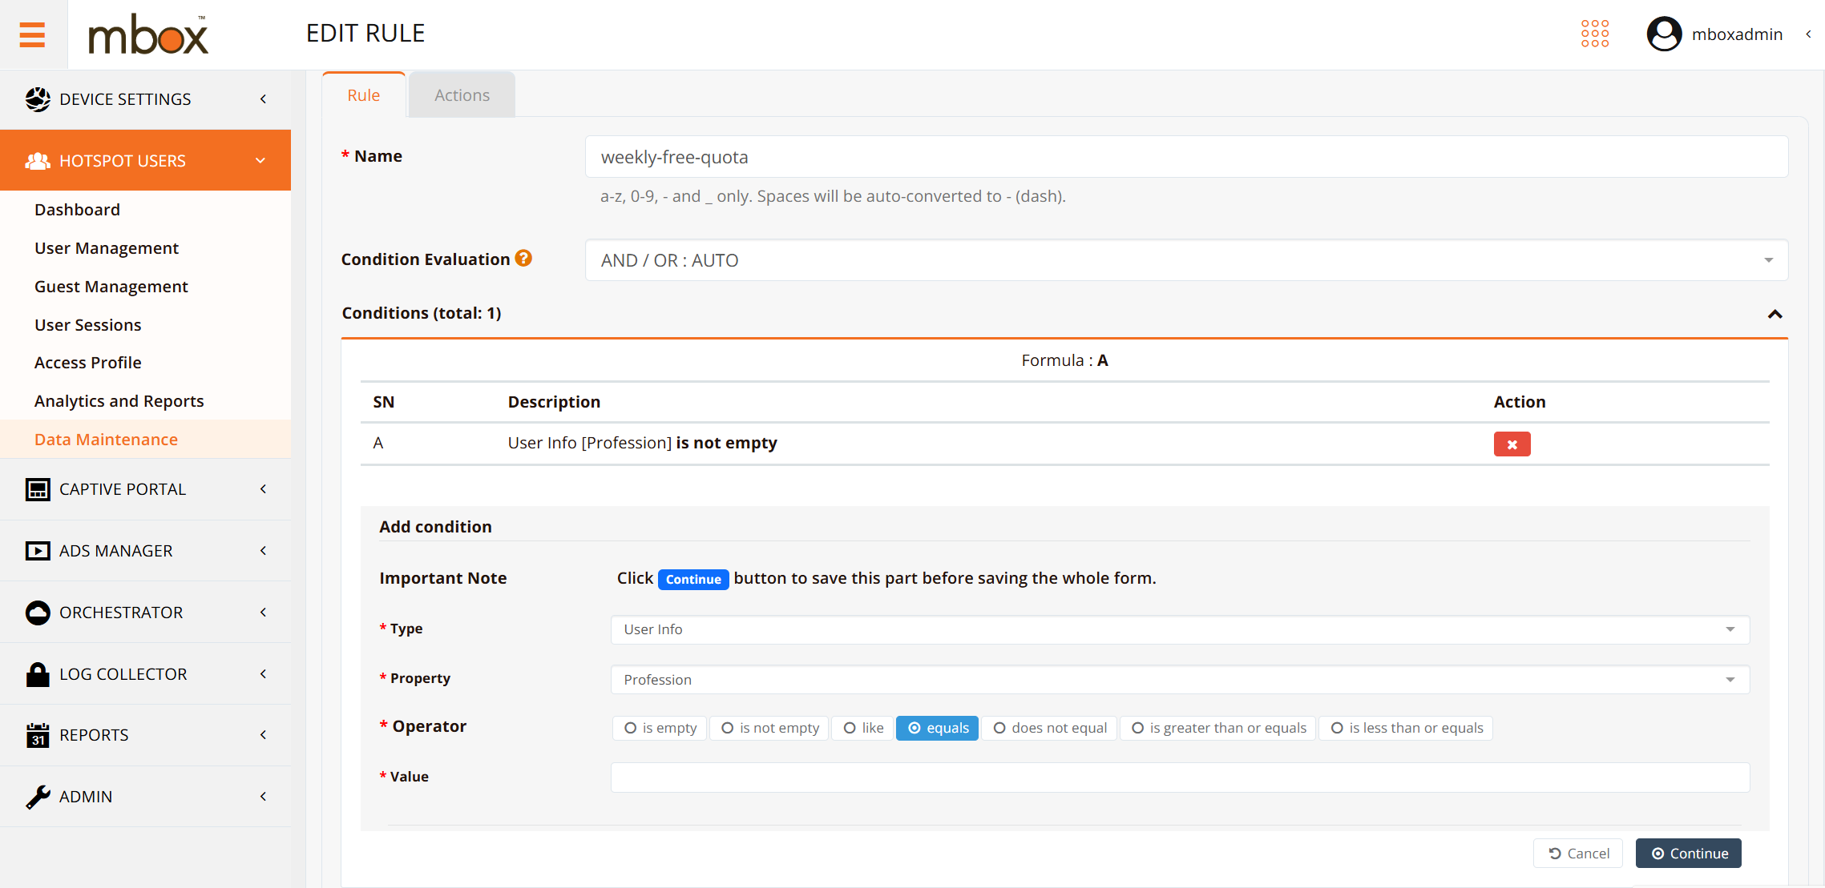Click the Cancel button
The image size is (1825, 888).
point(1577,854)
